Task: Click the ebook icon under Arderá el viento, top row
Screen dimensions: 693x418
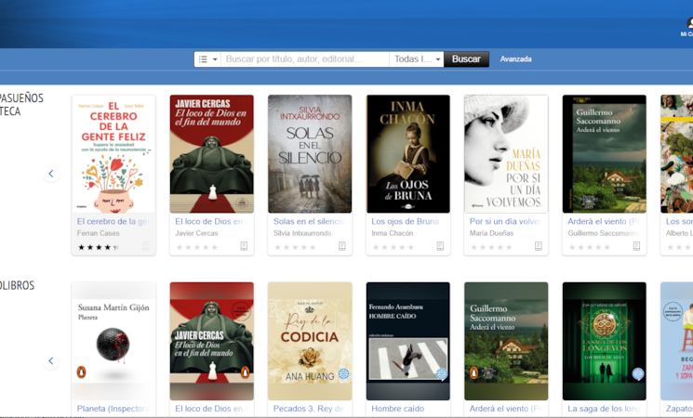Action: [636, 246]
